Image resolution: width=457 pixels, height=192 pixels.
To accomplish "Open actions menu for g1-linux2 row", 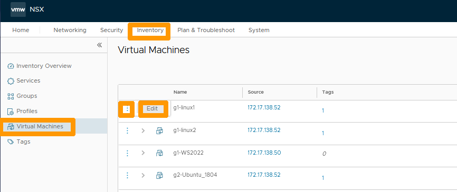I will pos(127,130).
